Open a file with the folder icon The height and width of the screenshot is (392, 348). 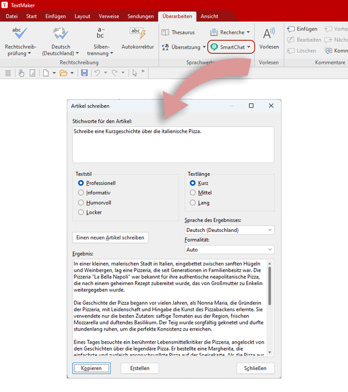pyautogui.click(x=64, y=73)
